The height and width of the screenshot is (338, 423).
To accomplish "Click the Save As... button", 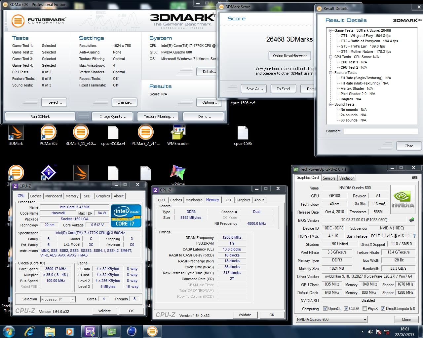I will (x=254, y=89).
